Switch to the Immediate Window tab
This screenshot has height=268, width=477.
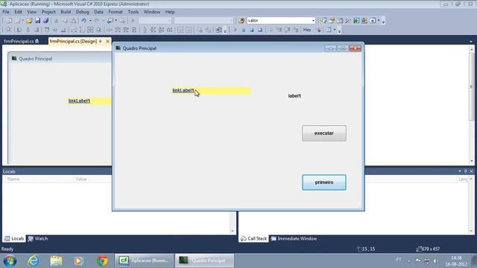pos(294,239)
